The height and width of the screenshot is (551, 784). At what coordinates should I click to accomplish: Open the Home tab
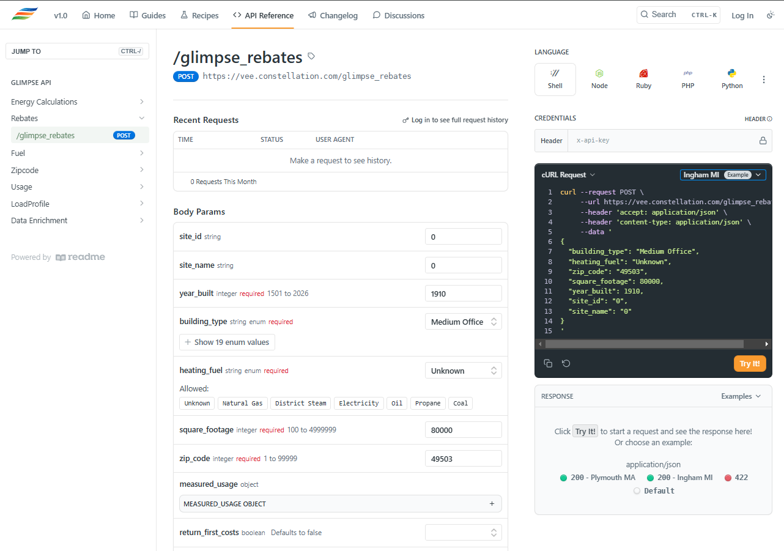(x=98, y=15)
